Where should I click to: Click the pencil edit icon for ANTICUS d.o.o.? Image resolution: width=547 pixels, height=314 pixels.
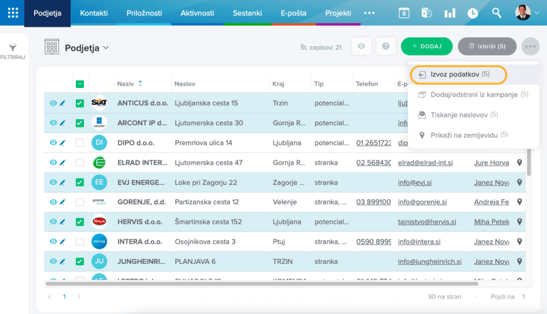[62, 103]
